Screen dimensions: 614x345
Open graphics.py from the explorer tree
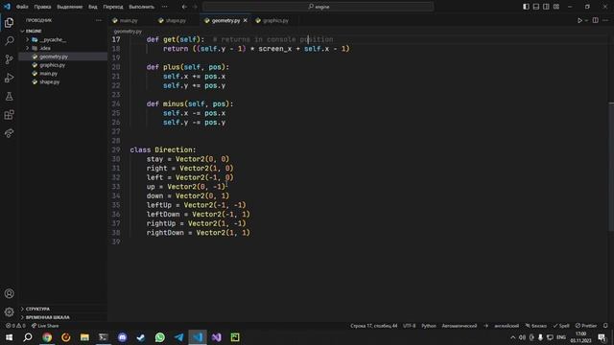pyautogui.click(x=52, y=65)
